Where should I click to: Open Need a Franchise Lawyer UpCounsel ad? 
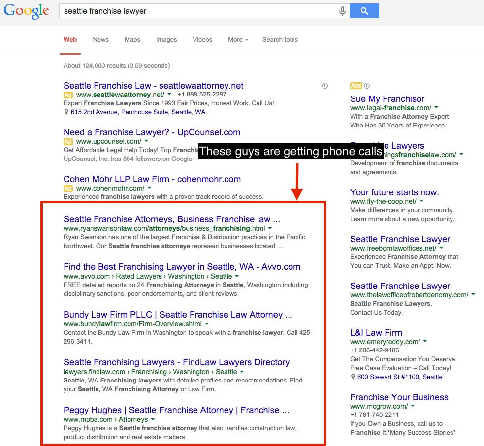tap(152, 132)
